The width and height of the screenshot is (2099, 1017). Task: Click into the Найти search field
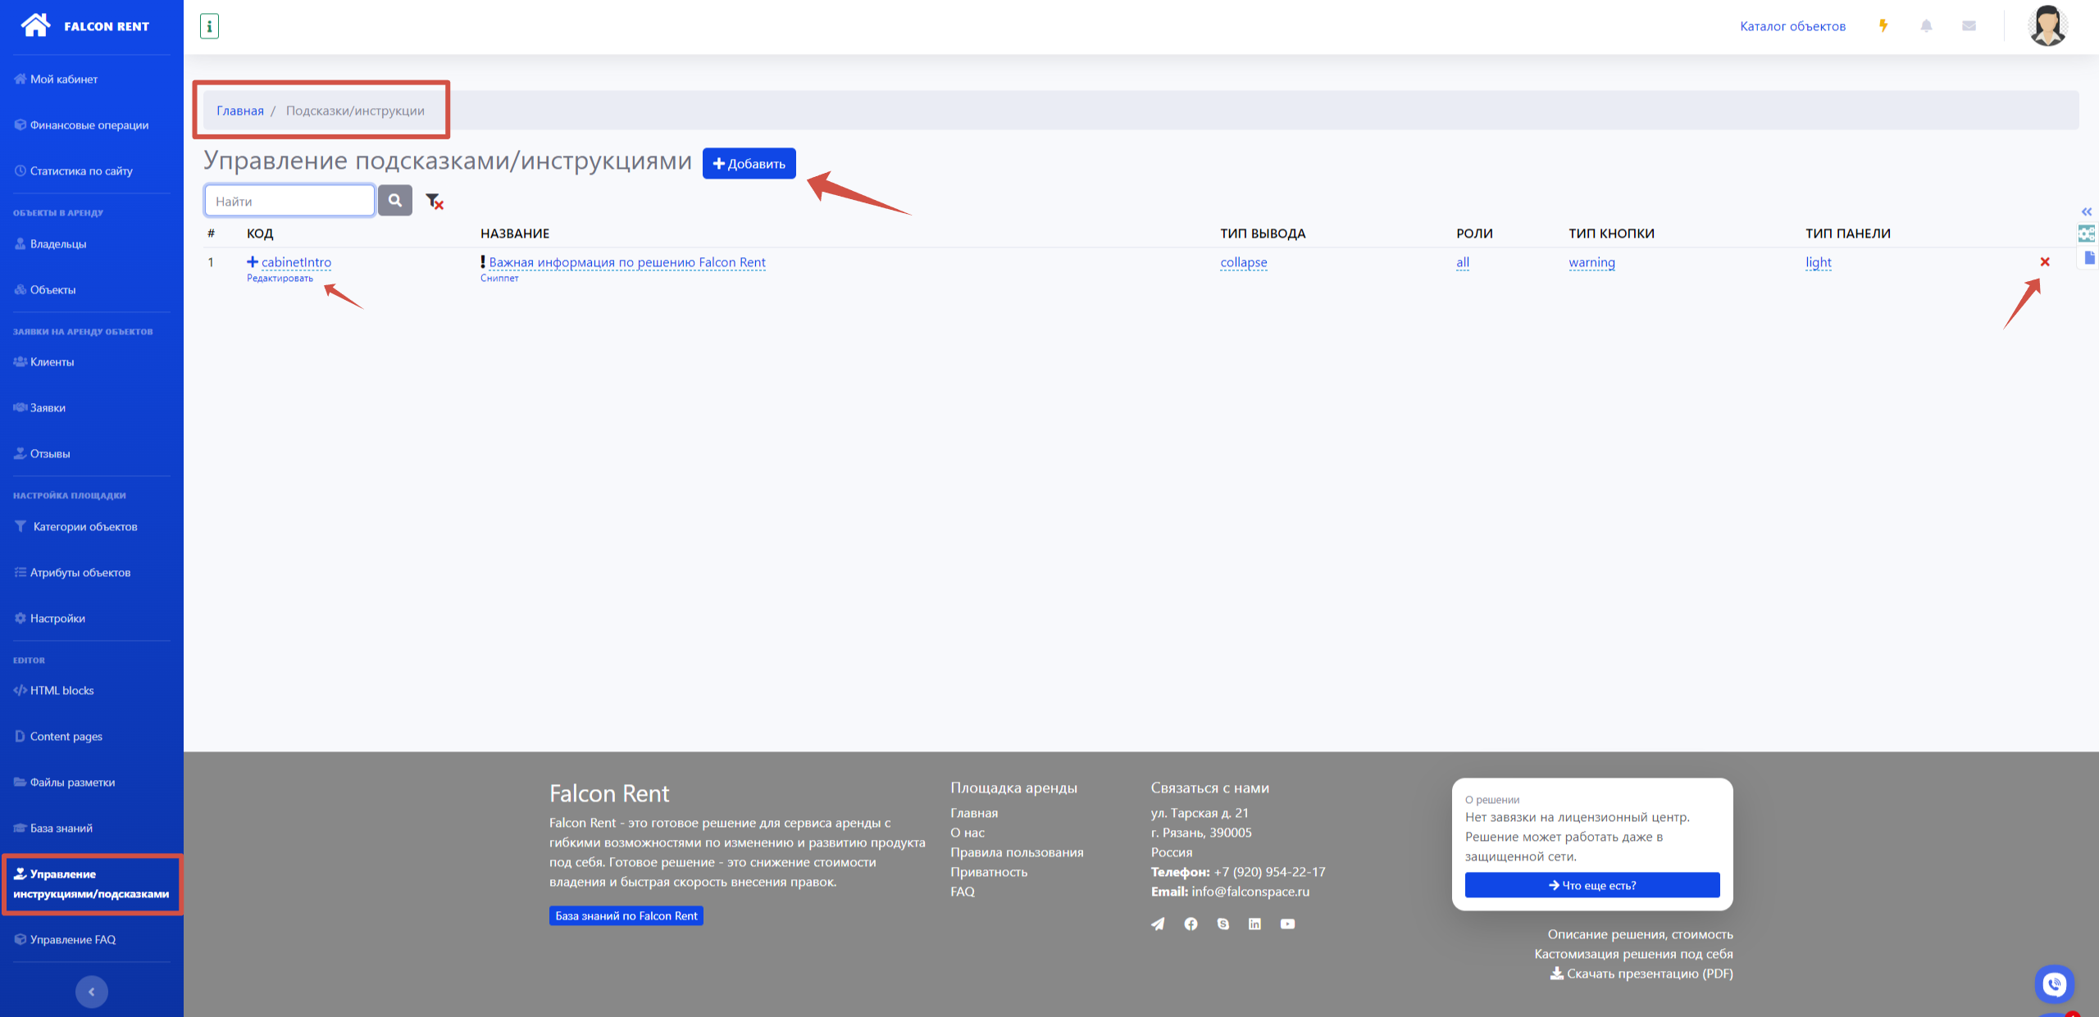click(289, 201)
